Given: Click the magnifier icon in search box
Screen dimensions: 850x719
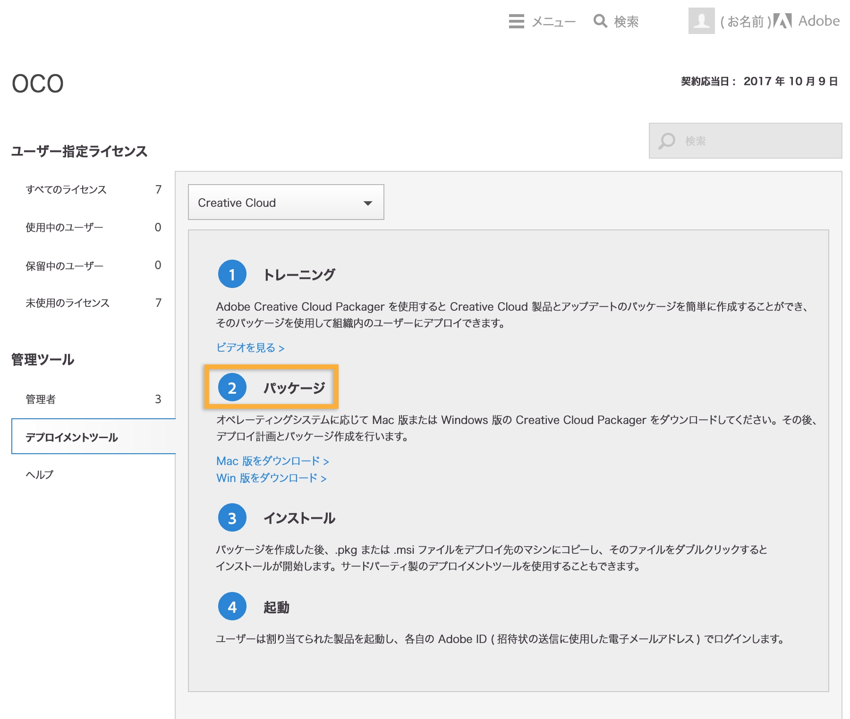Looking at the screenshot, I should tap(667, 141).
